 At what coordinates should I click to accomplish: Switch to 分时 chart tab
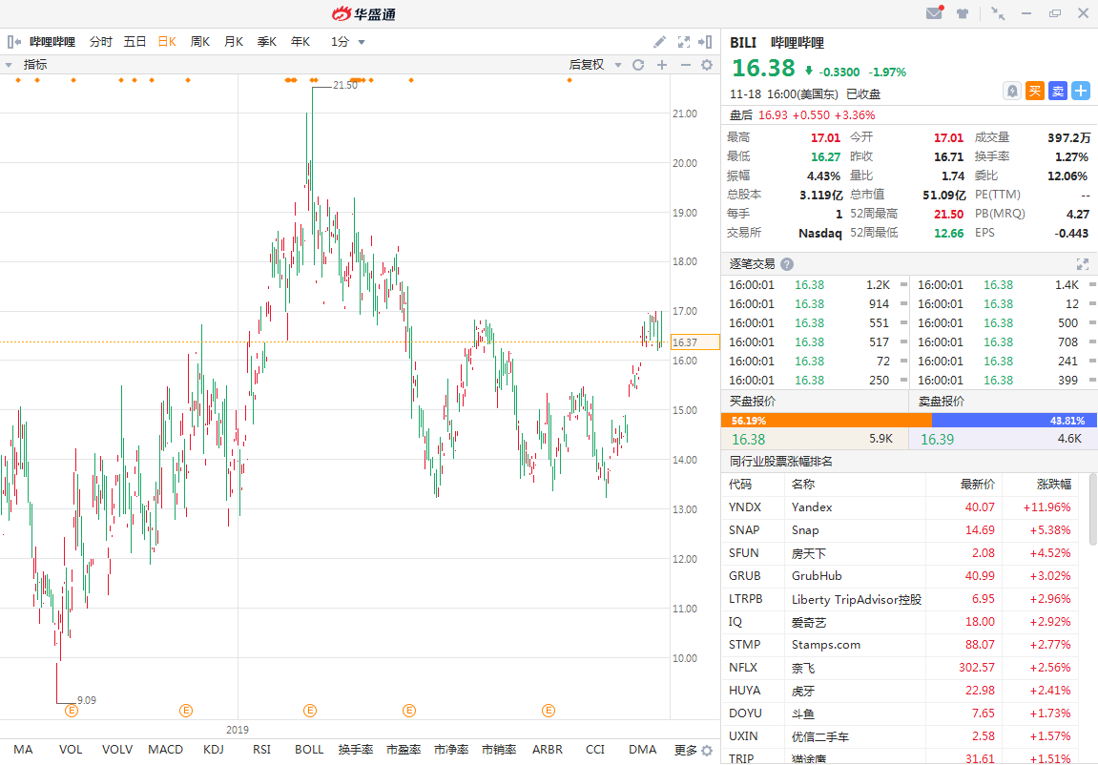tap(101, 42)
